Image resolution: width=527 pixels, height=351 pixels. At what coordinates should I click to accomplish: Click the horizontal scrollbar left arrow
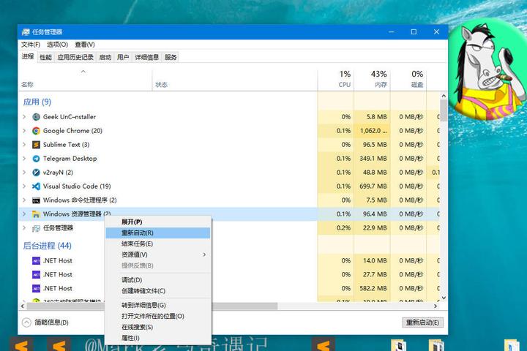coord(23,306)
